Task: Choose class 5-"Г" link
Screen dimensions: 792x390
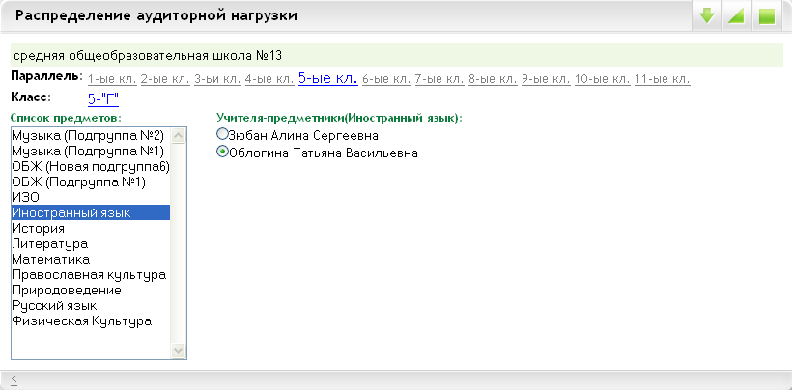Action: [103, 99]
